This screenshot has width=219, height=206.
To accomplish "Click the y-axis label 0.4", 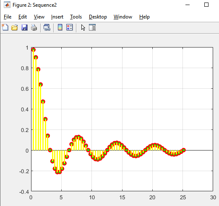I will click(x=25, y=109).
